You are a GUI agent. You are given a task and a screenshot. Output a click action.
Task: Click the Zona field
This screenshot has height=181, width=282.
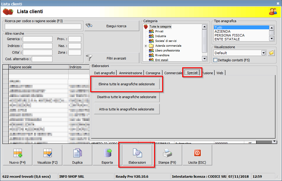pyautogui.click(x=75, y=52)
